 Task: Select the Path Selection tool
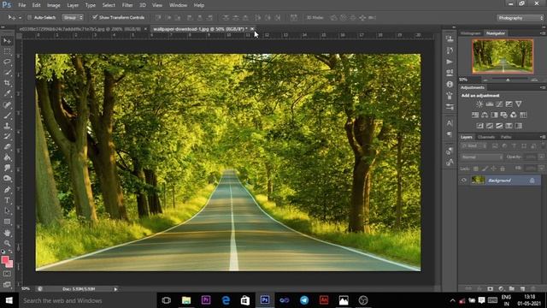[7, 211]
